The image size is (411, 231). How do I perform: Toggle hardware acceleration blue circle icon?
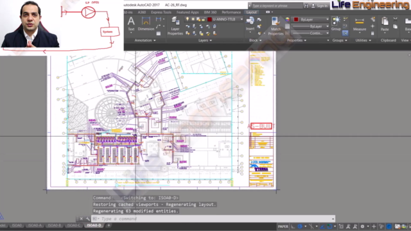389,227
